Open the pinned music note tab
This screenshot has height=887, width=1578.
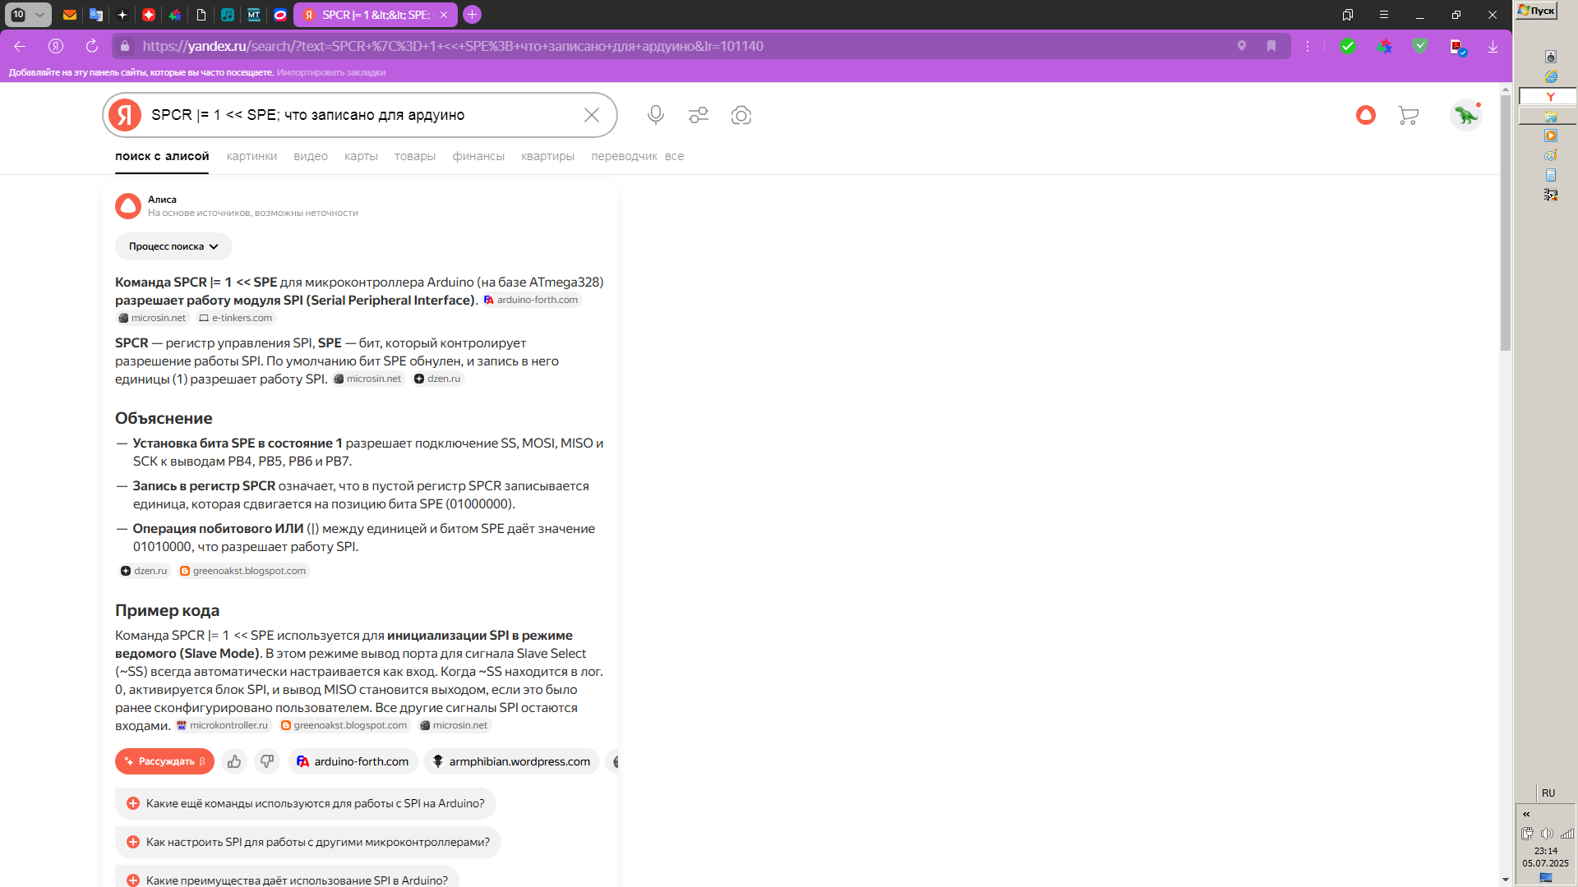click(x=228, y=15)
